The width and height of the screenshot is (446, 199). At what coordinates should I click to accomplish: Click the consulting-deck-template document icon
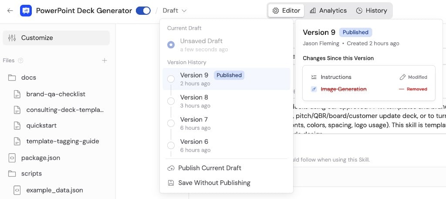pos(17,110)
